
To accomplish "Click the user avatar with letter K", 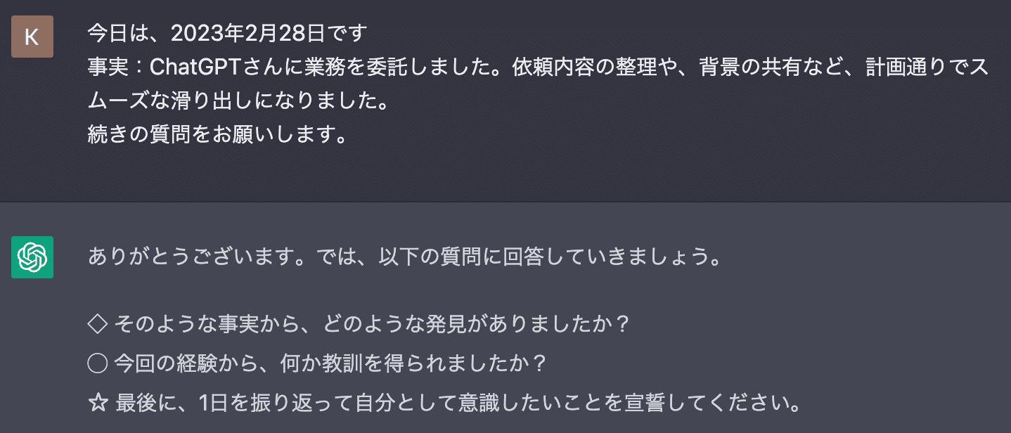I will 32,37.
